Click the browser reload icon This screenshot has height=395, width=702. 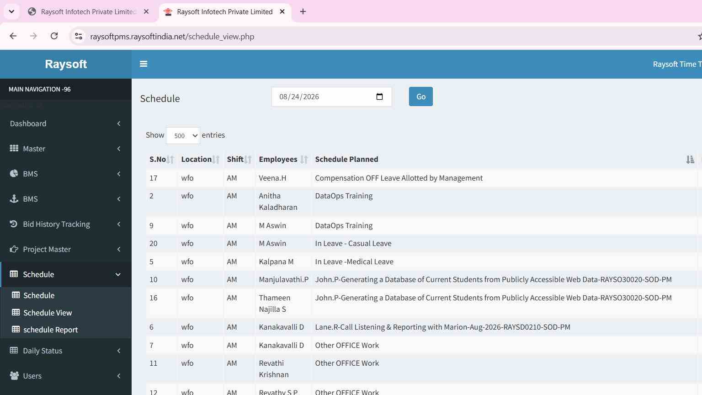[54, 36]
